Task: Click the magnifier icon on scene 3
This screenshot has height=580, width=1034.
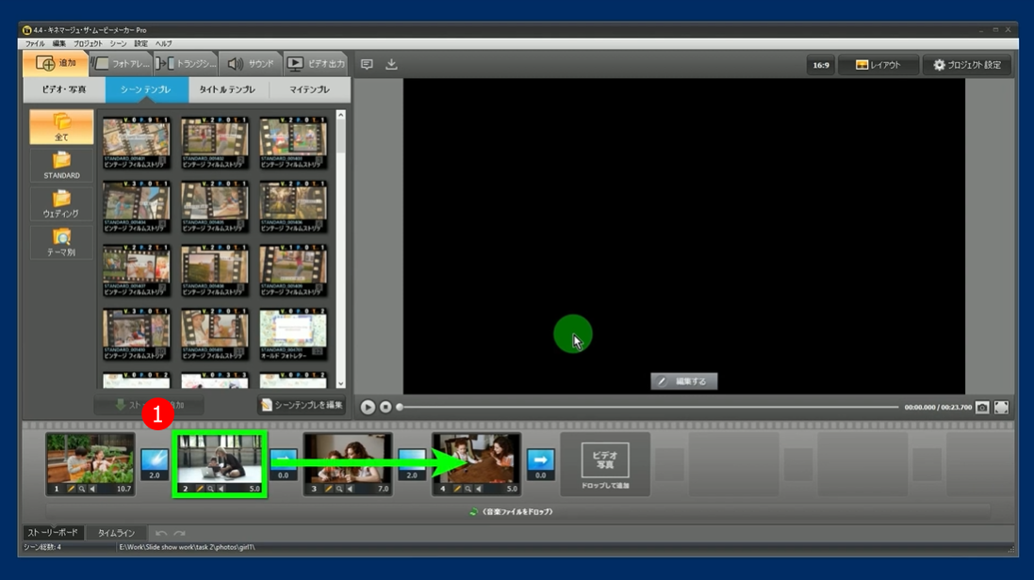Action: (339, 489)
